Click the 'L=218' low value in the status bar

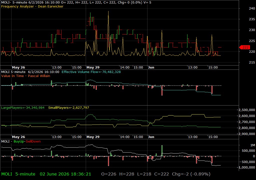tap(144, 174)
